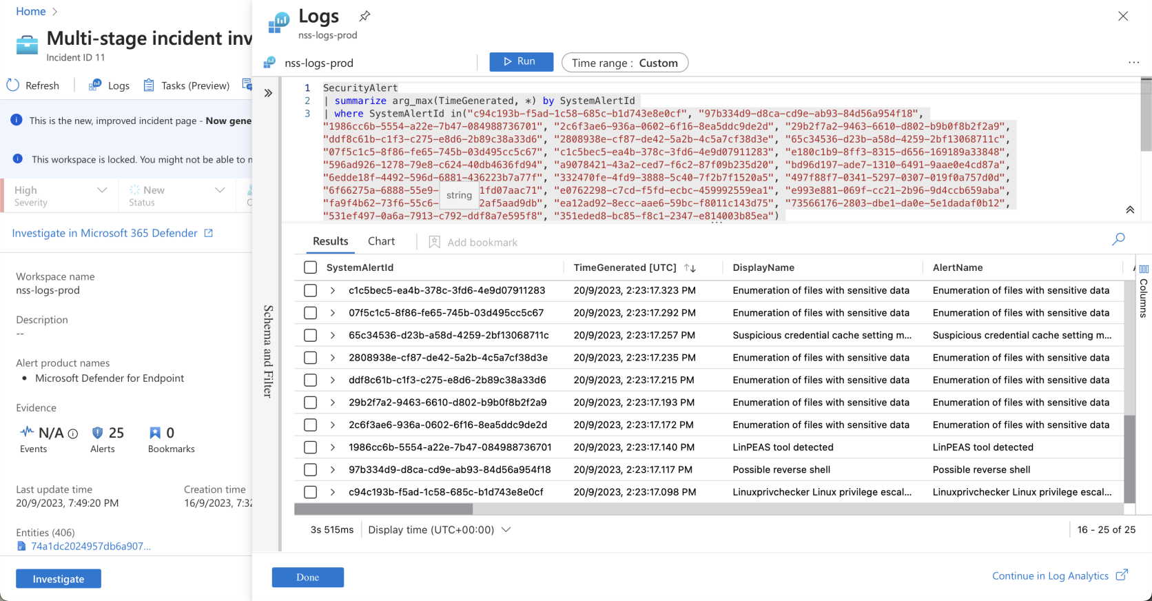Viewport: 1152px width, 601px height.
Task: Click the Done button
Action: (x=307, y=578)
